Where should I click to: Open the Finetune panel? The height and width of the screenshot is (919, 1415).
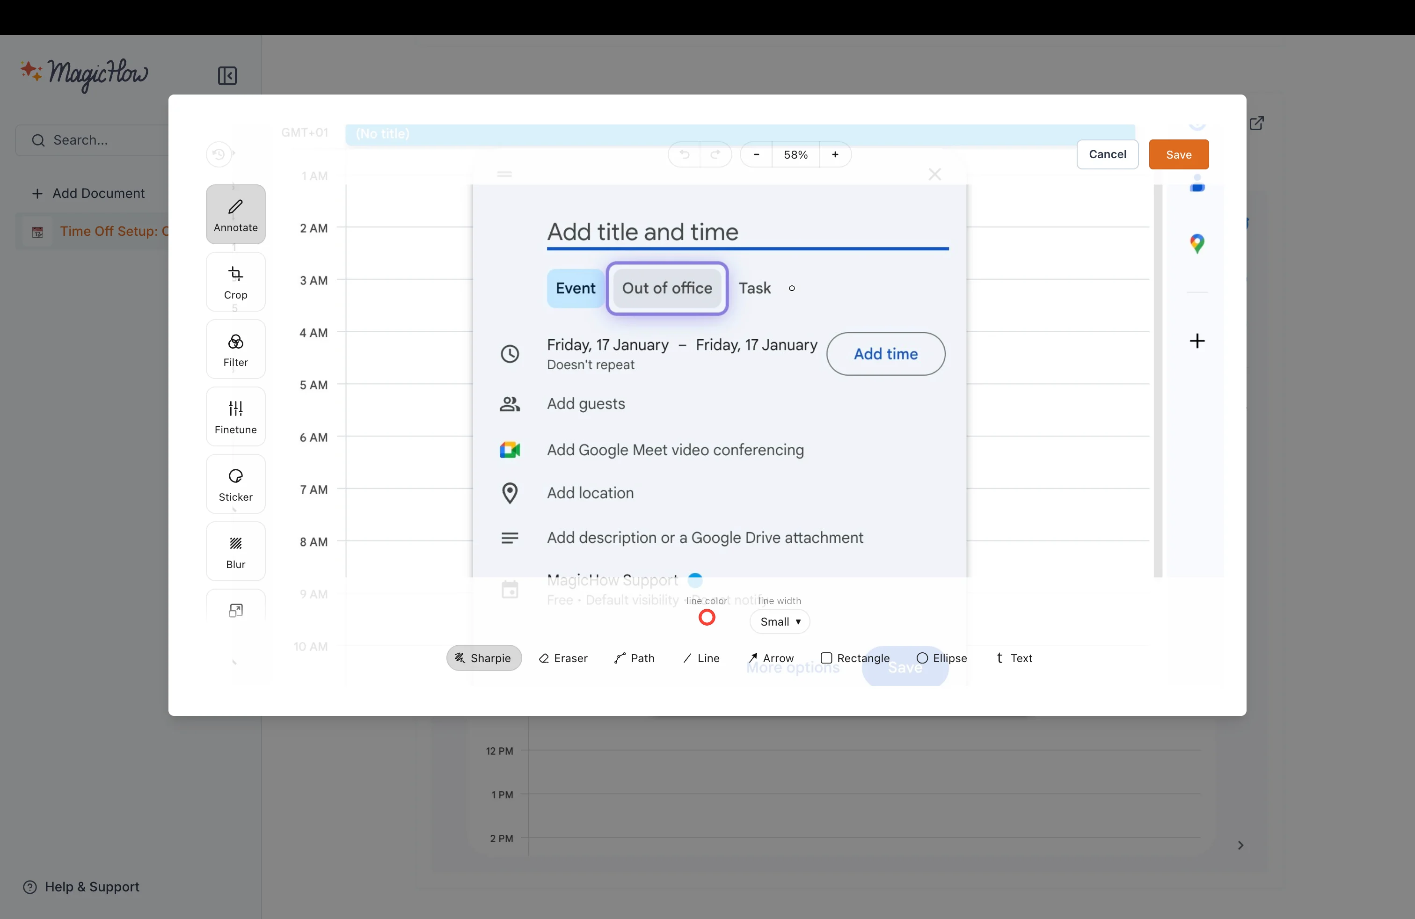(x=235, y=416)
